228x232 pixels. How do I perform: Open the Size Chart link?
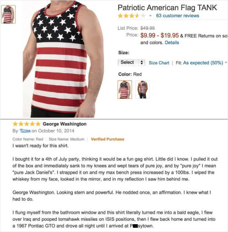(159, 63)
